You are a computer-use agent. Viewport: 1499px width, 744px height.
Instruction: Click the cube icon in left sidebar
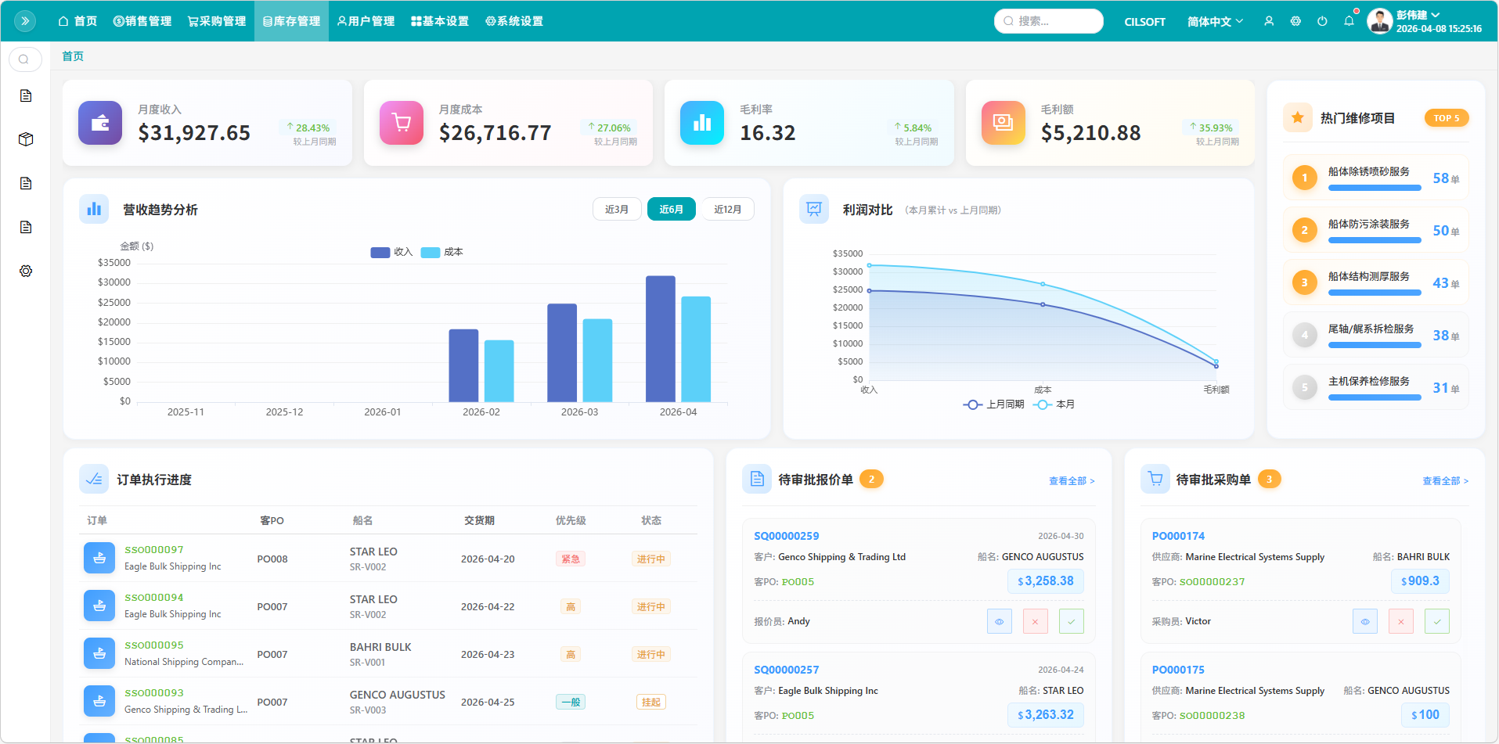26,139
